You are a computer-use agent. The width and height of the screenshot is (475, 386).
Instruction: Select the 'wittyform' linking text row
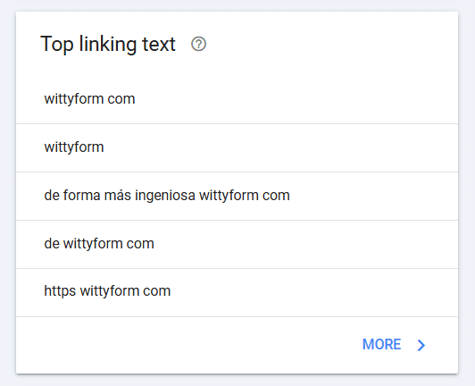pyautogui.click(x=237, y=147)
